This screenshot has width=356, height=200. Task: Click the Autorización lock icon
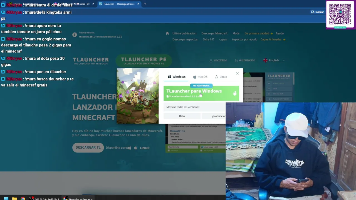236,60
